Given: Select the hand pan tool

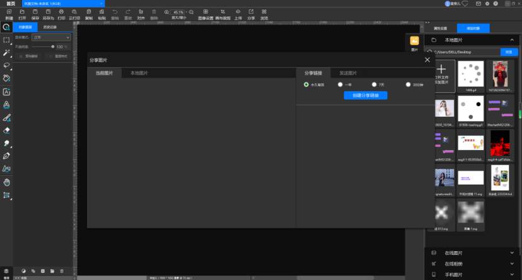Looking at the screenshot, I should 6,182.
